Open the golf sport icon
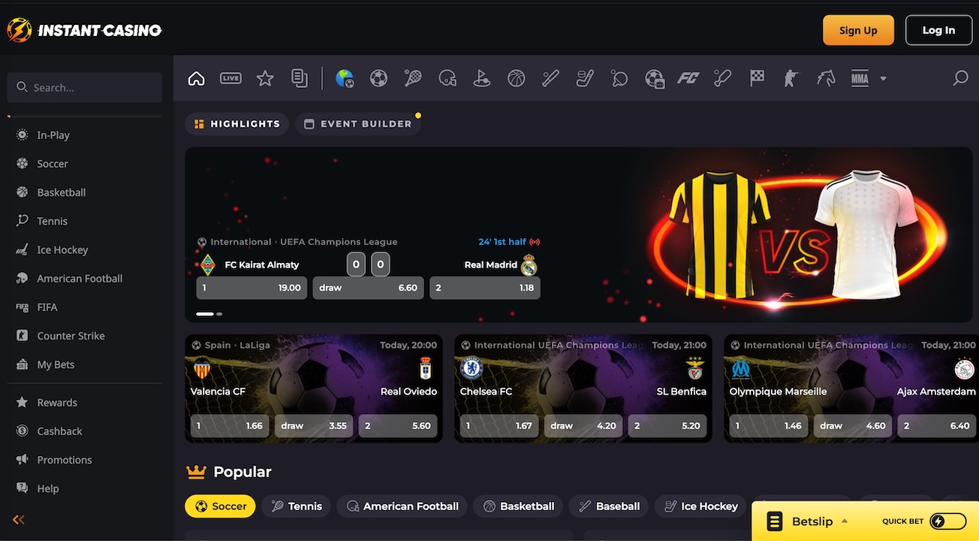The height and width of the screenshot is (541, 979). coord(482,78)
